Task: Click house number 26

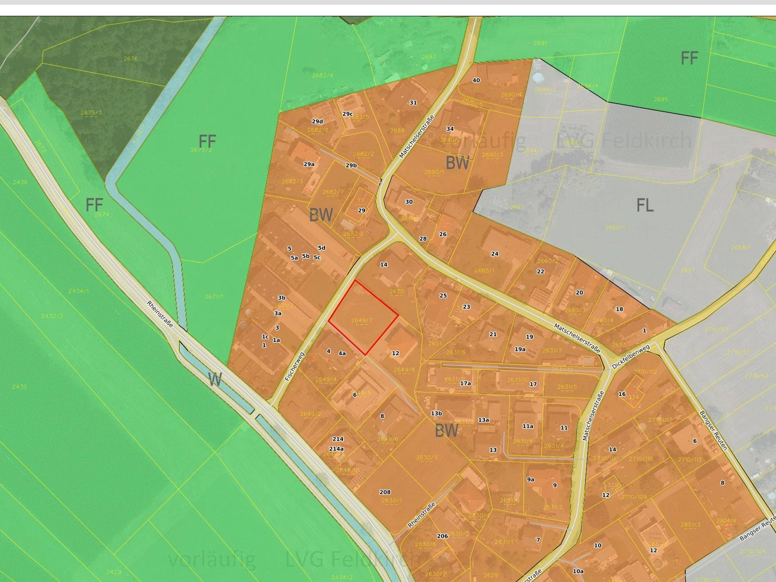Action: coord(442,235)
